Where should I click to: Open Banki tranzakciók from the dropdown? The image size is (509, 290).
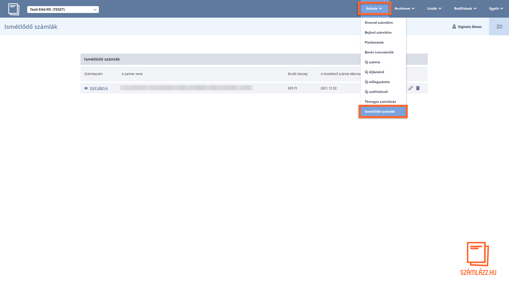tap(379, 52)
